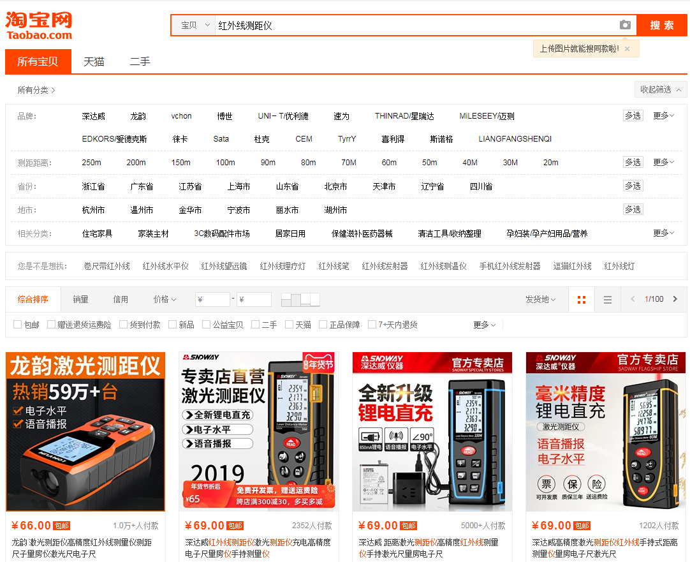This screenshot has height=562, width=690.
Task: Click the search text field
Action: point(416,25)
